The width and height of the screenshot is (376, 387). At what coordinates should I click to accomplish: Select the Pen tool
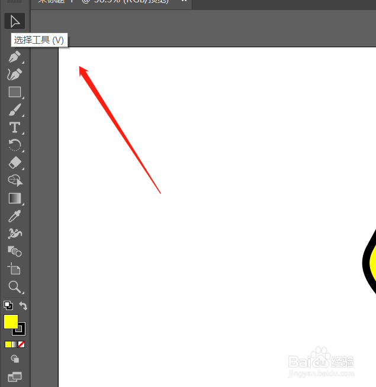tap(15, 57)
